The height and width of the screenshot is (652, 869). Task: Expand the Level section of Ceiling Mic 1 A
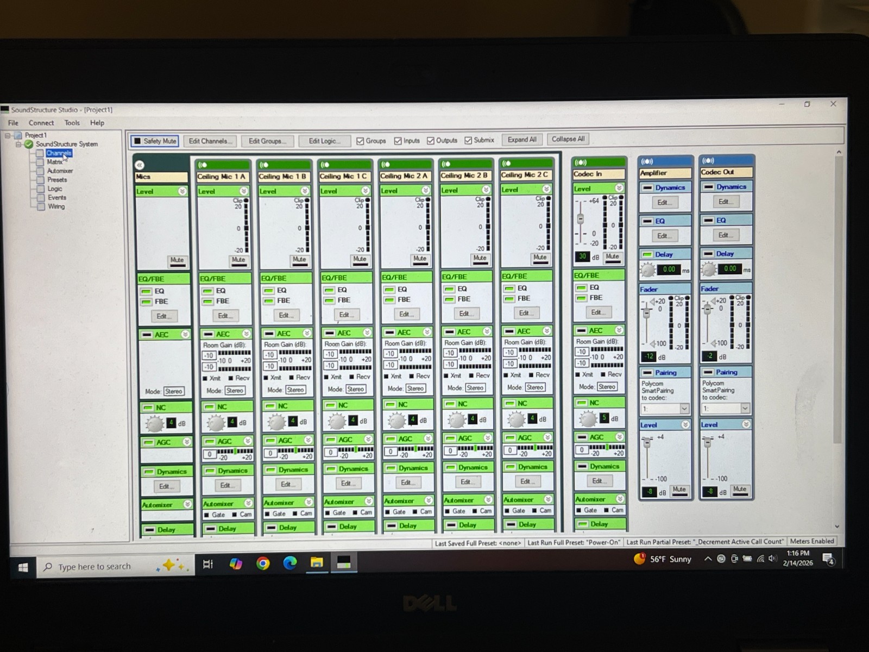[244, 191]
